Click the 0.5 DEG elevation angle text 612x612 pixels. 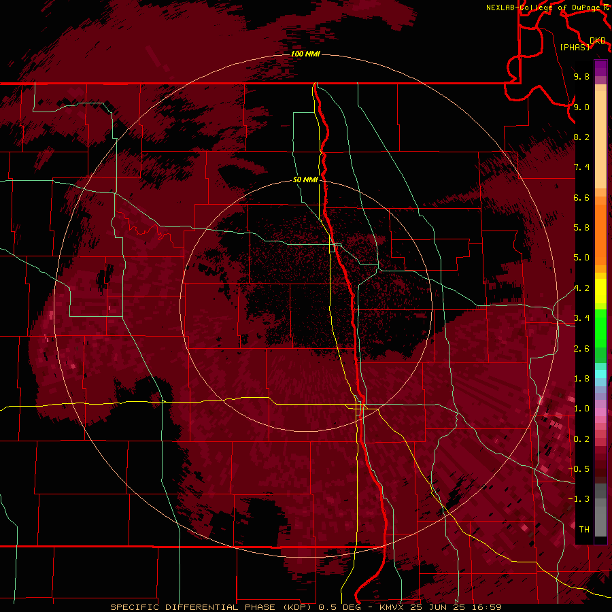(x=339, y=607)
